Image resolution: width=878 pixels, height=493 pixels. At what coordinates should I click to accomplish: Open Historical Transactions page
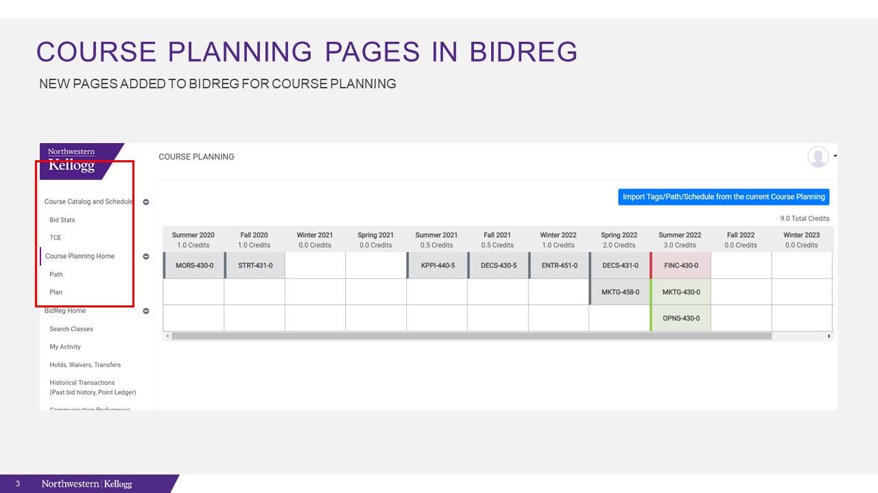82,383
